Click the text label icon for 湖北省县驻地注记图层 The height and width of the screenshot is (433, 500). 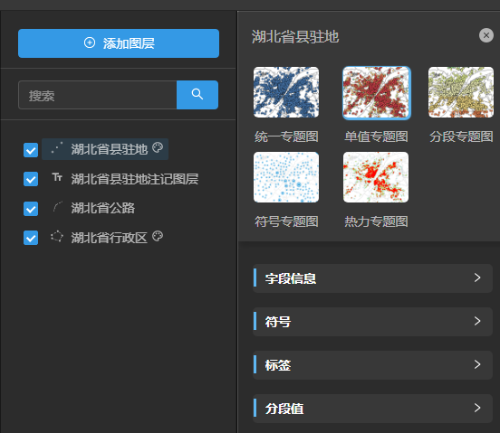pyautogui.click(x=57, y=177)
